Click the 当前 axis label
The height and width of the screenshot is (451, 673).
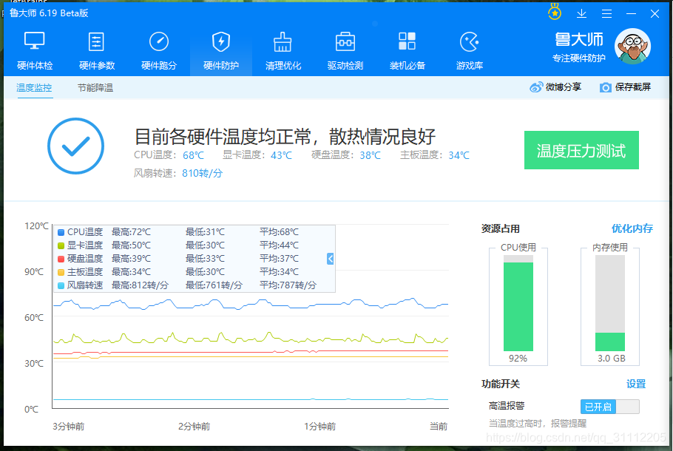pos(439,426)
